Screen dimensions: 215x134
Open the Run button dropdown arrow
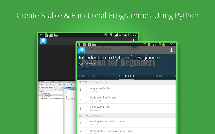pos(58,84)
